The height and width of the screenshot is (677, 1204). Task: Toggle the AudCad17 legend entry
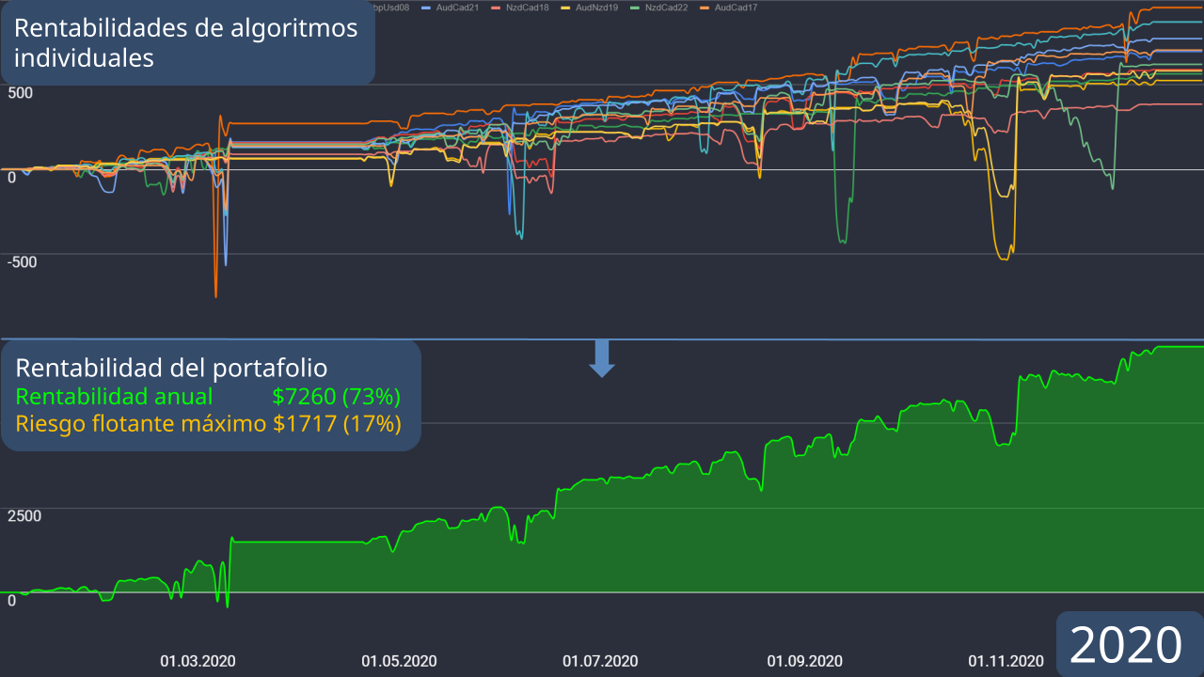(729, 8)
